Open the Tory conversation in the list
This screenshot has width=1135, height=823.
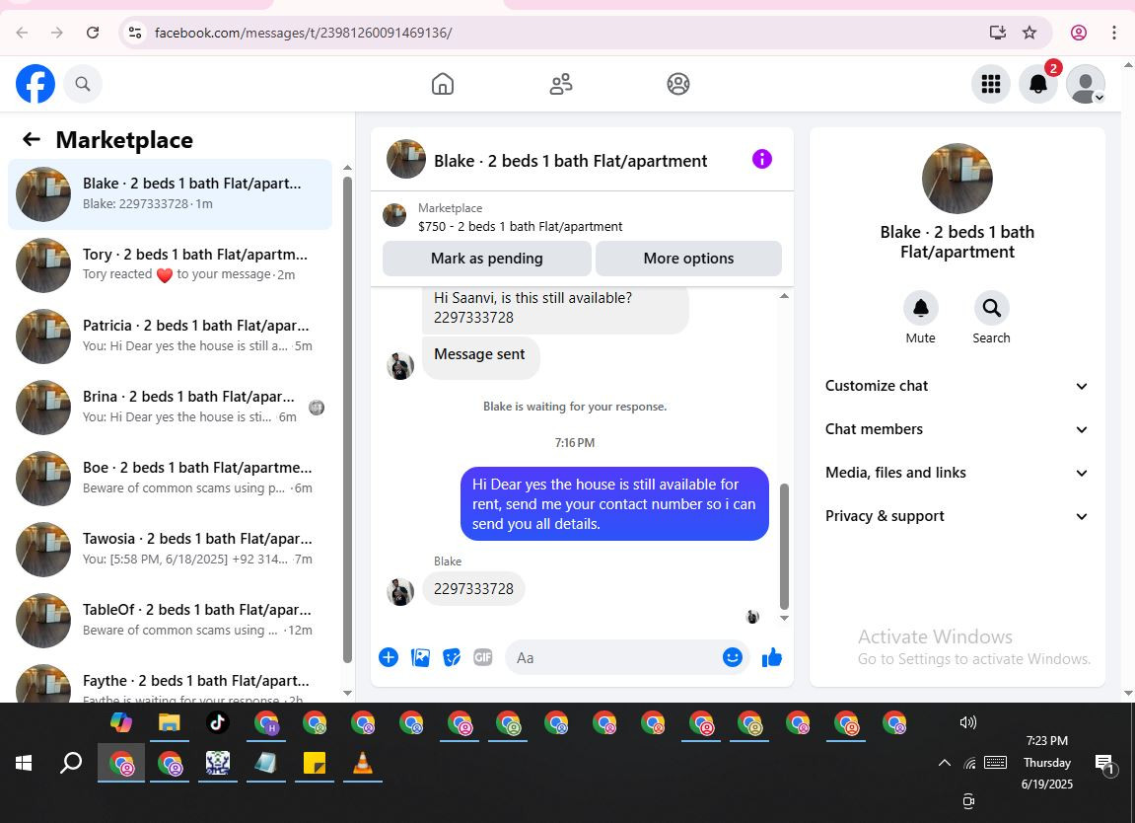point(171,265)
